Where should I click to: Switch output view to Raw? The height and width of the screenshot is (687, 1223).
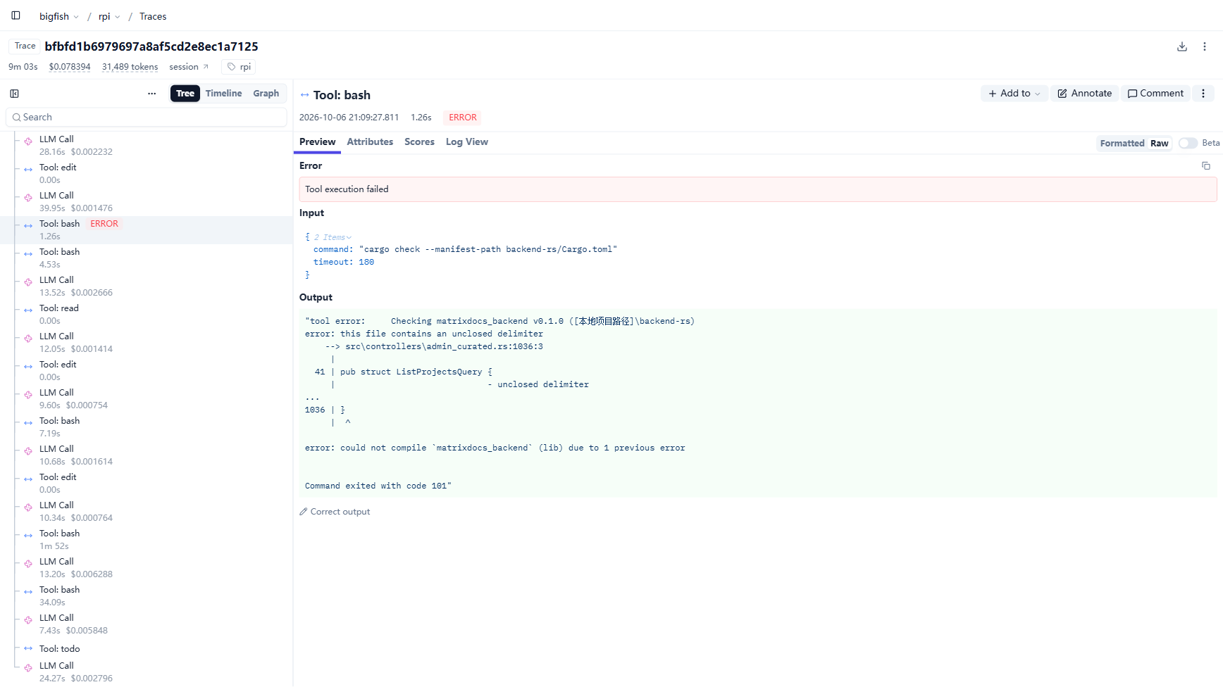click(x=1159, y=144)
